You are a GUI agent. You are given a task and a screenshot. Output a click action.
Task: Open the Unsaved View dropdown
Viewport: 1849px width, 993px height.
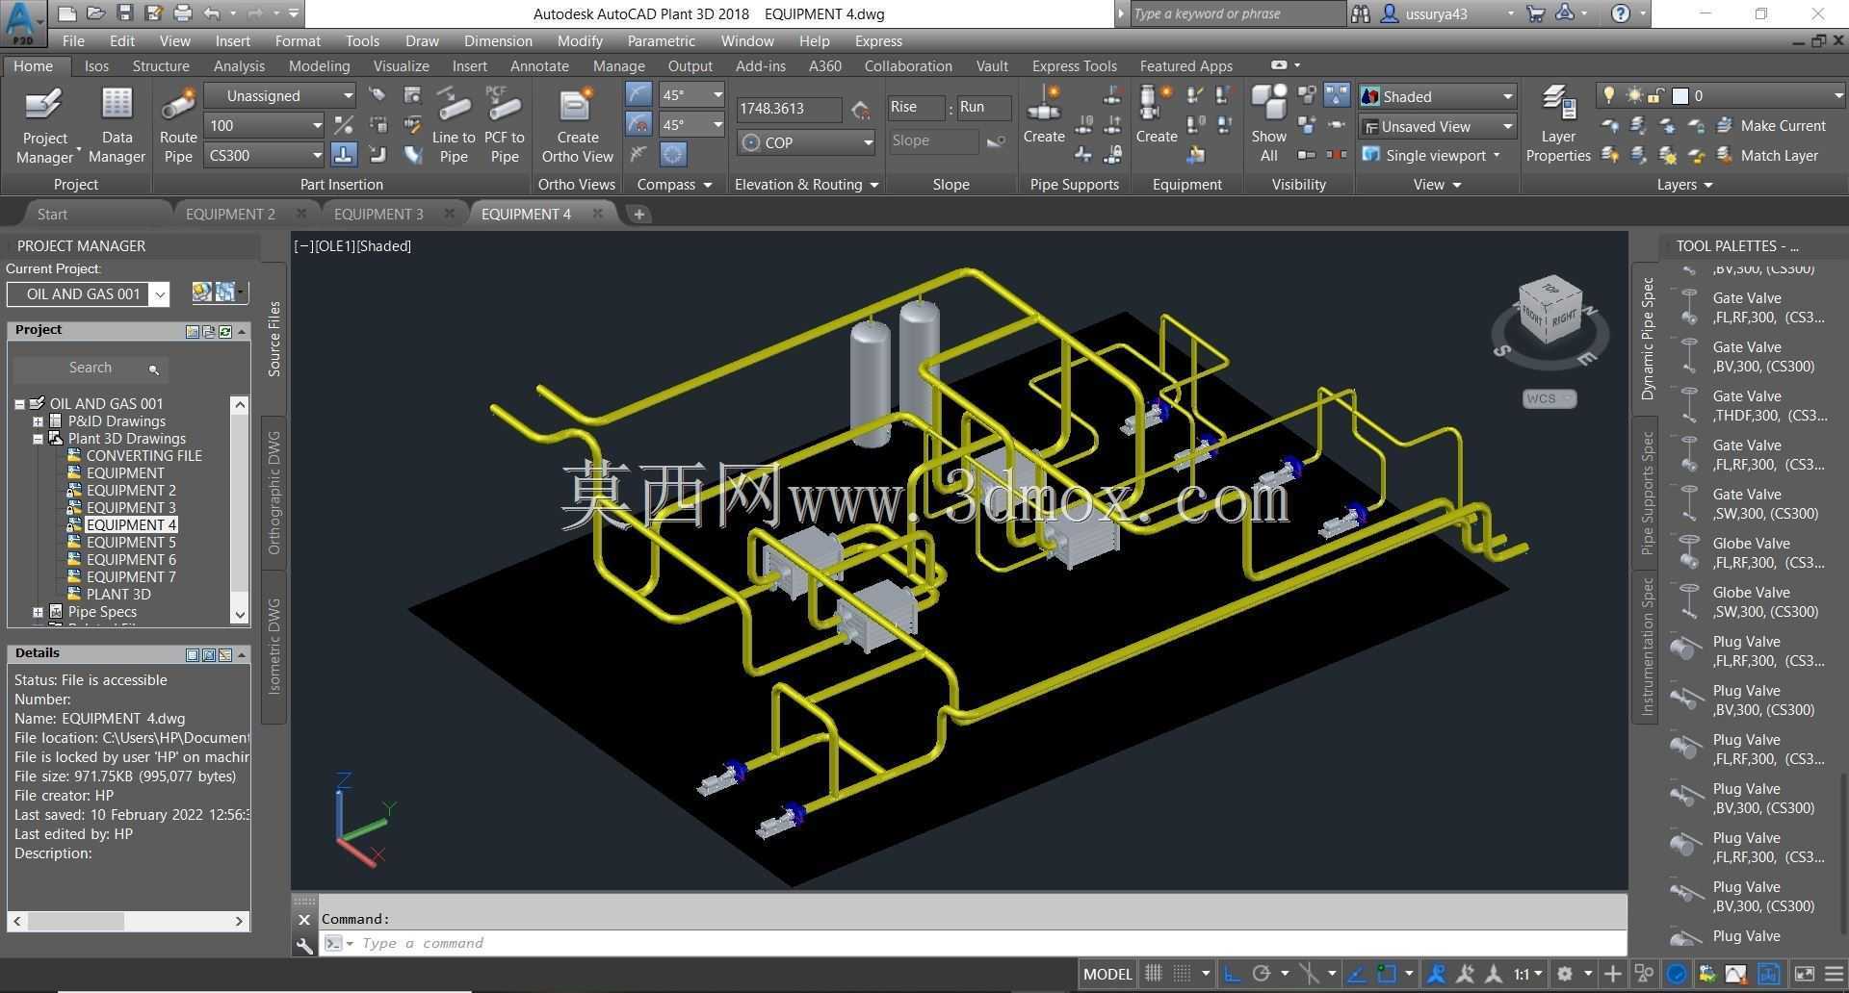pyautogui.click(x=1438, y=126)
